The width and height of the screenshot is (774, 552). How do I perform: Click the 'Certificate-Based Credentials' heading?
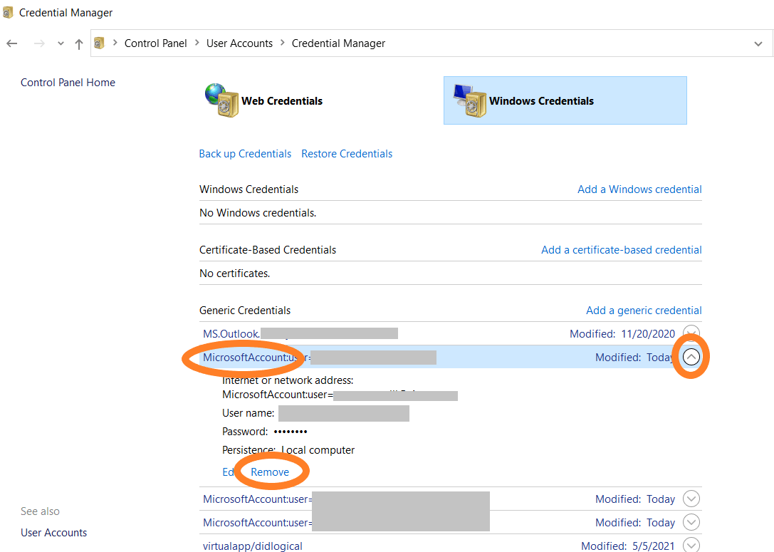click(x=268, y=250)
